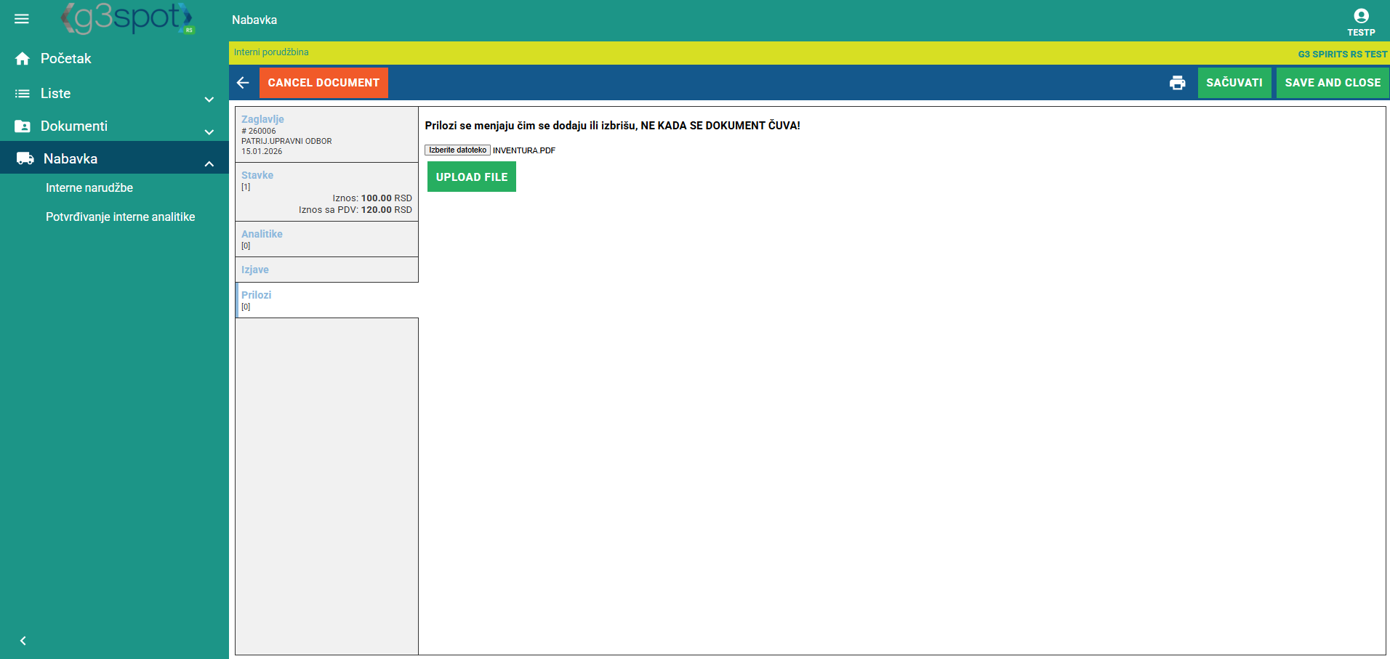Open the TESTP user account icon

pos(1361,17)
